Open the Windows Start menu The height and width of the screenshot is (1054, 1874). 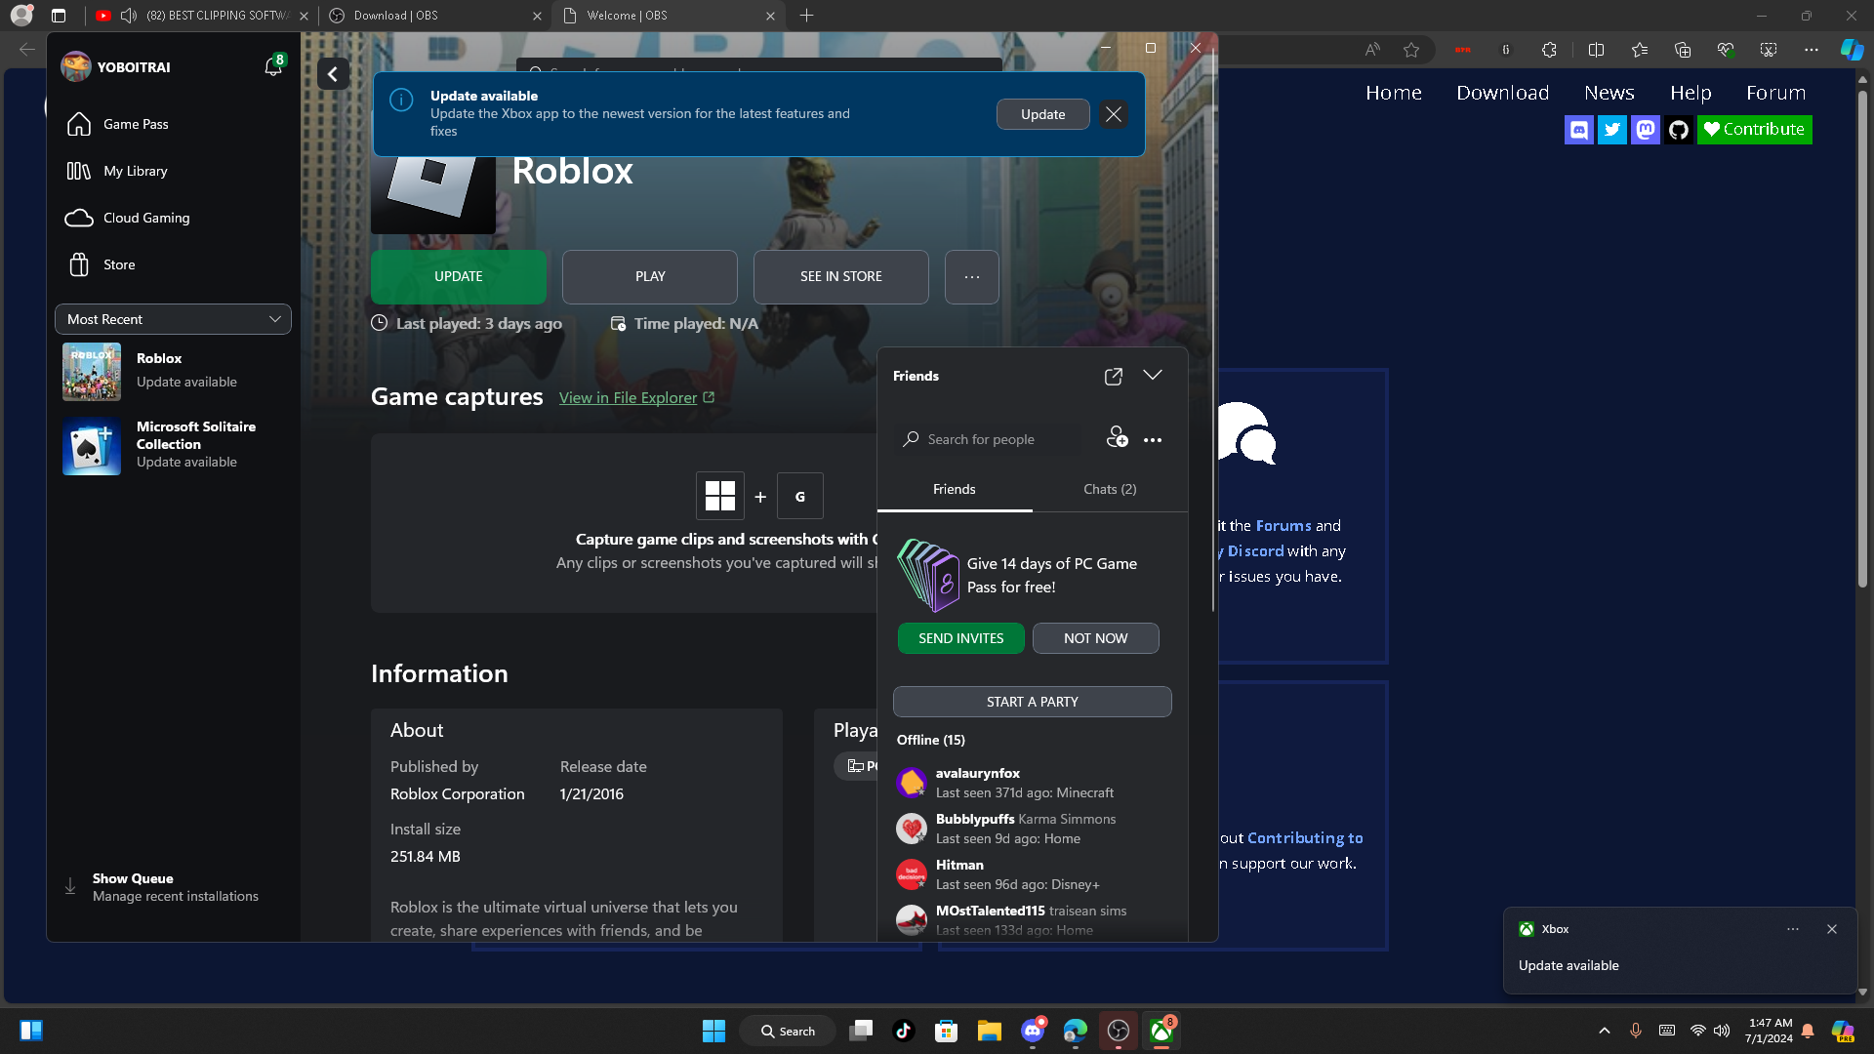713,1031
